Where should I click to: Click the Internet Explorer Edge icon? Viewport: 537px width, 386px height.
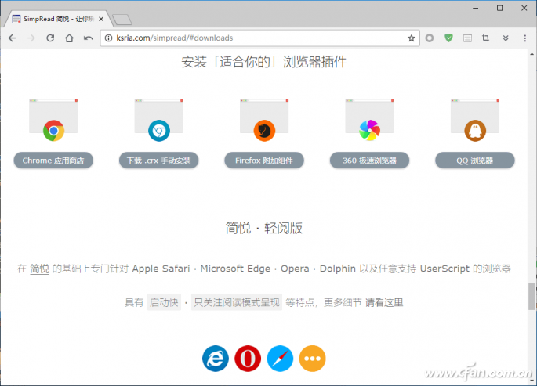(x=216, y=359)
